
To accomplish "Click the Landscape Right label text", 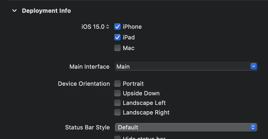I will click(146, 112).
